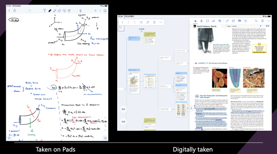
Task: Click the blue manage button beside document tabs
Action: click(268, 26)
